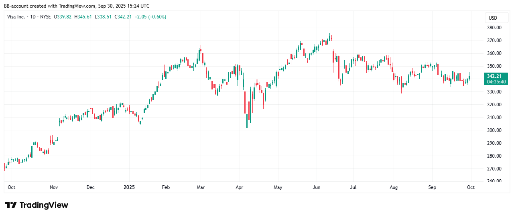Open the USD currency selector
The height and width of the screenshot is (217, 514).
click(493, 18)
